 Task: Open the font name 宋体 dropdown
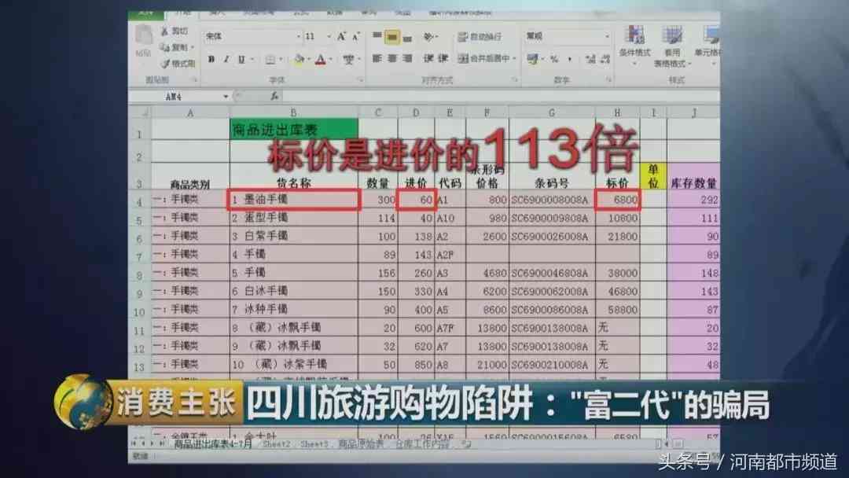point(299,37)
